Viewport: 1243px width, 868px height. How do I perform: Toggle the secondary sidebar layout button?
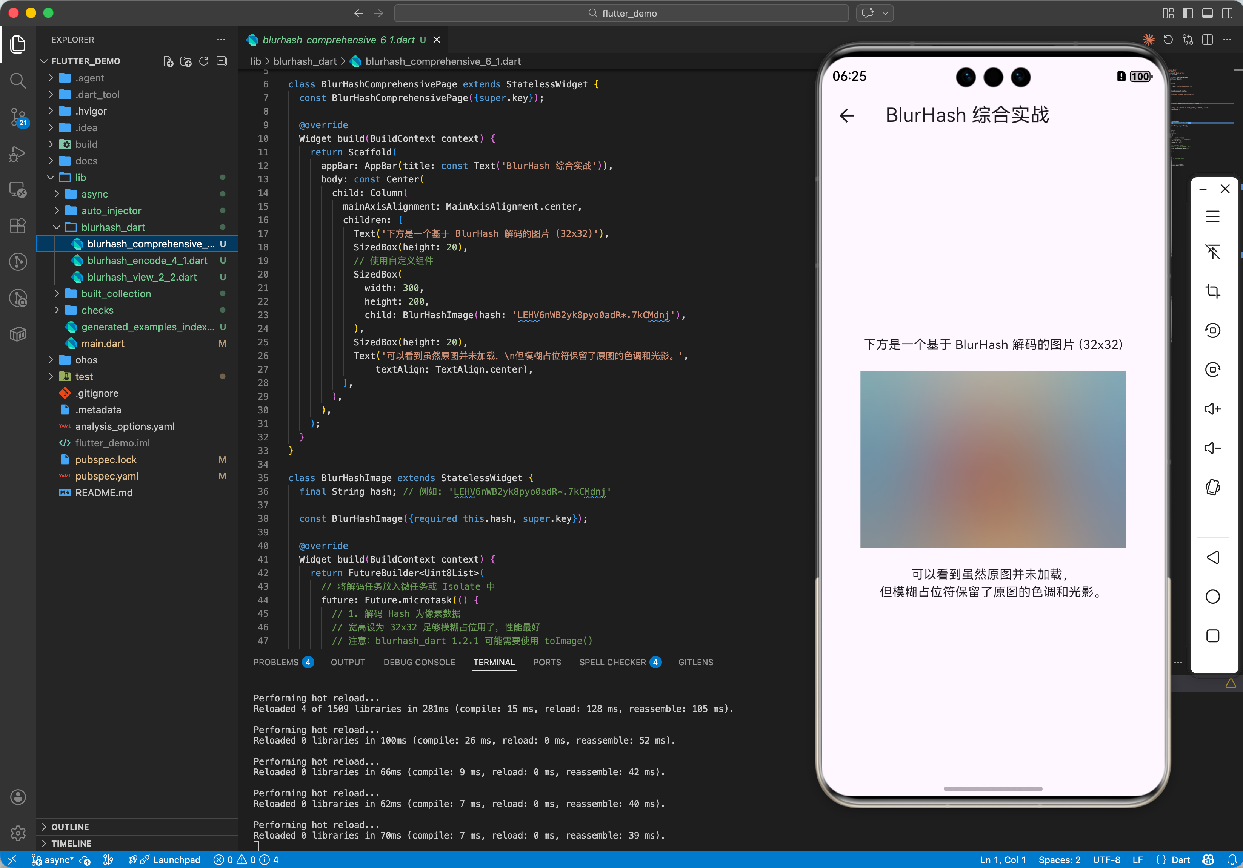1227,13
